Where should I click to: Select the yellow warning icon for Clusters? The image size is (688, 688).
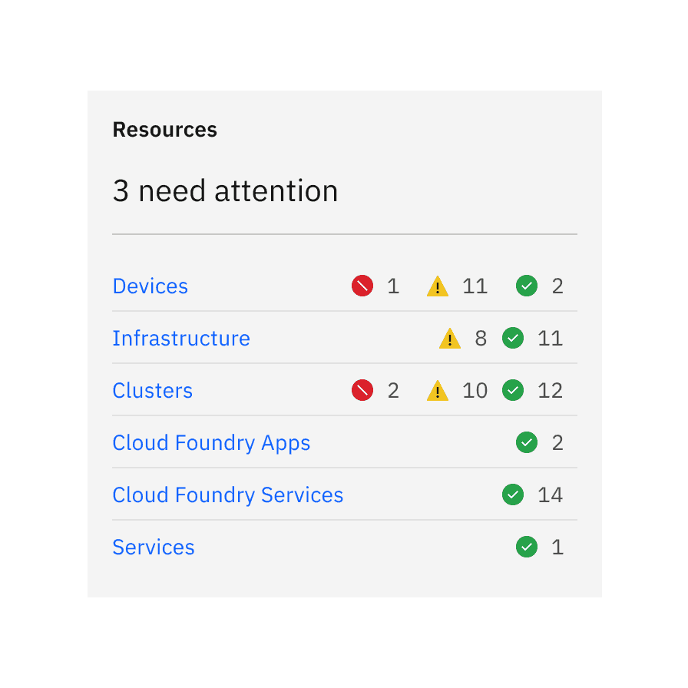(x=437, y=390)
